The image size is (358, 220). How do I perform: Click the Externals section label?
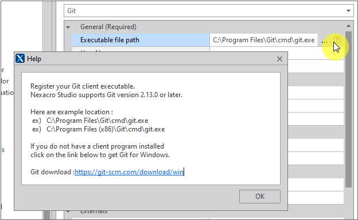pos(94,211)
